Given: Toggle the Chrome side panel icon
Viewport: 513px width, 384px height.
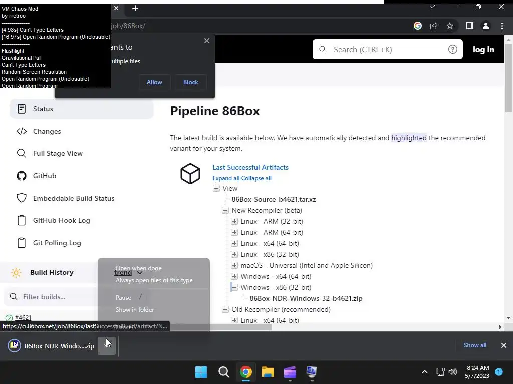Looking at the screenshot, I should [x=470, y=26].
